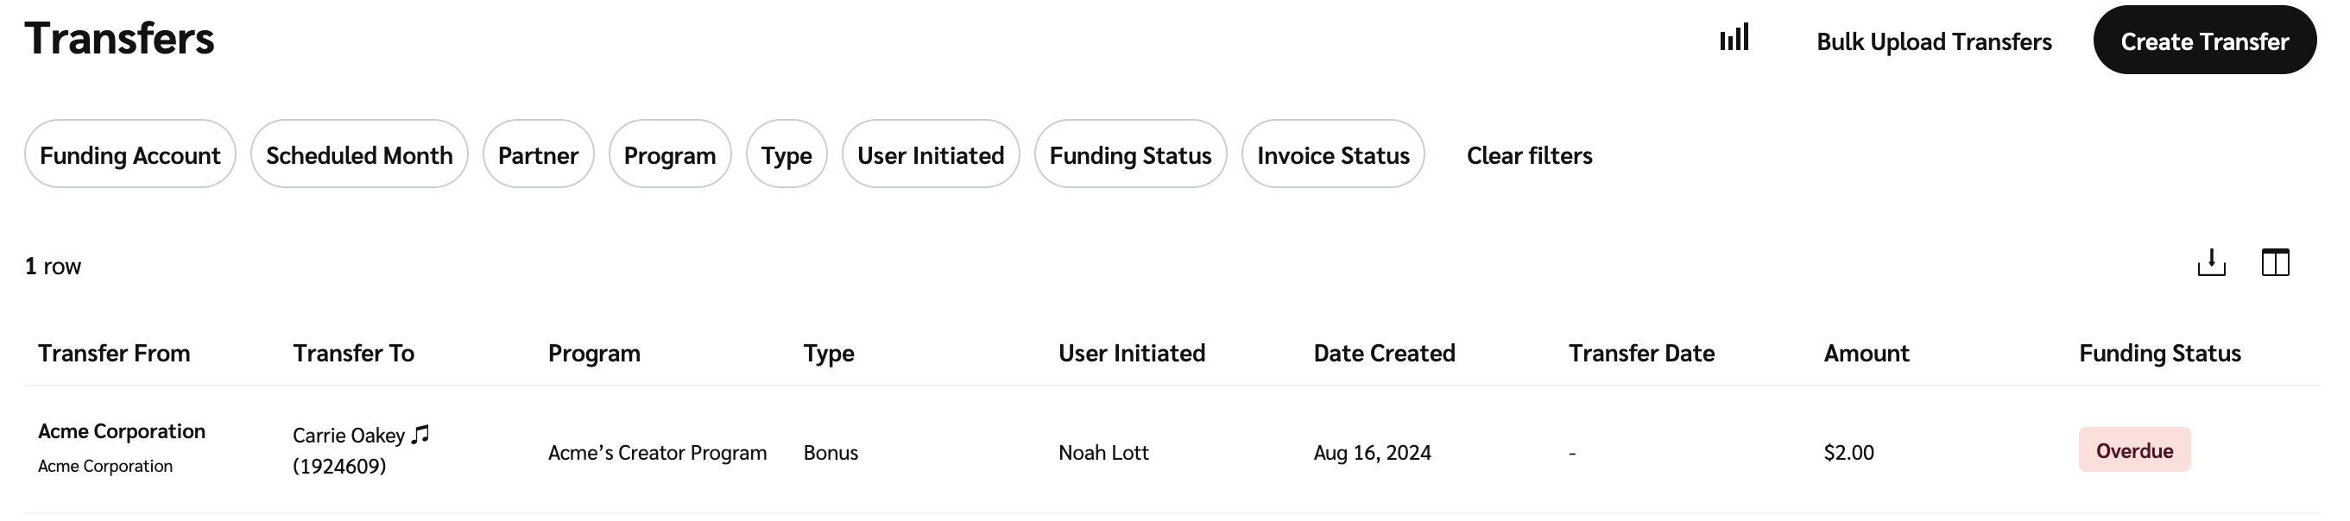Viewport: 2350px width, 521px height.
Task: Sort by the Amount column header
Action: (x=1866, y=354)
